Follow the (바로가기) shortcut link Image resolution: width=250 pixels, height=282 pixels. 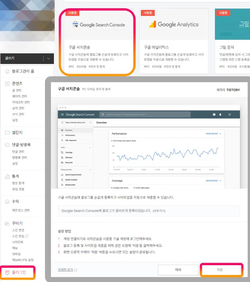click(x=159, y=211)
